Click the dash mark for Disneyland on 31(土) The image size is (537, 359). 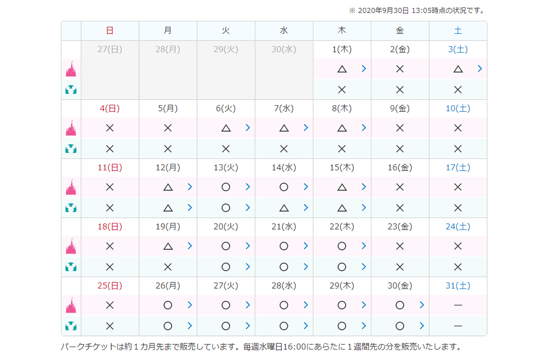458,305
